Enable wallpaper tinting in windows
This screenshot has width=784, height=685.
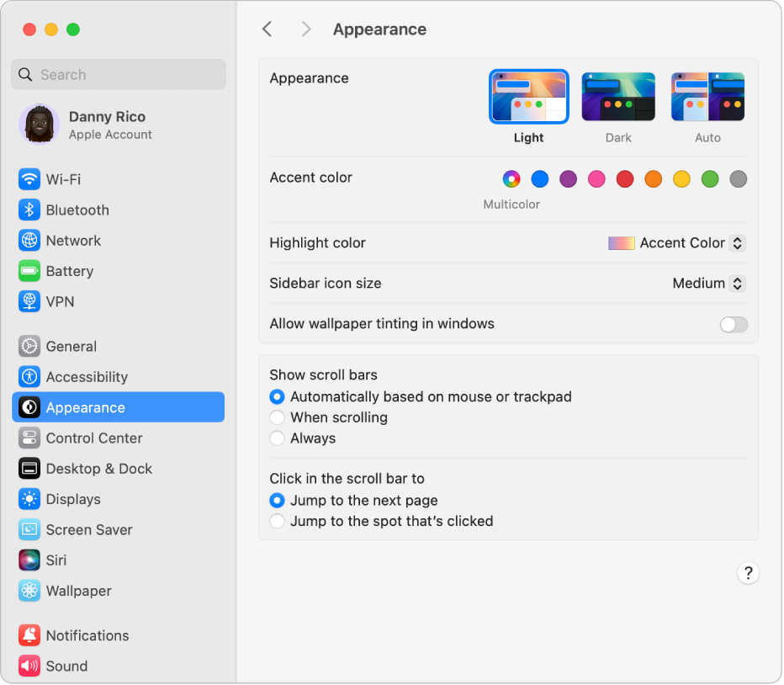(733, 324)
